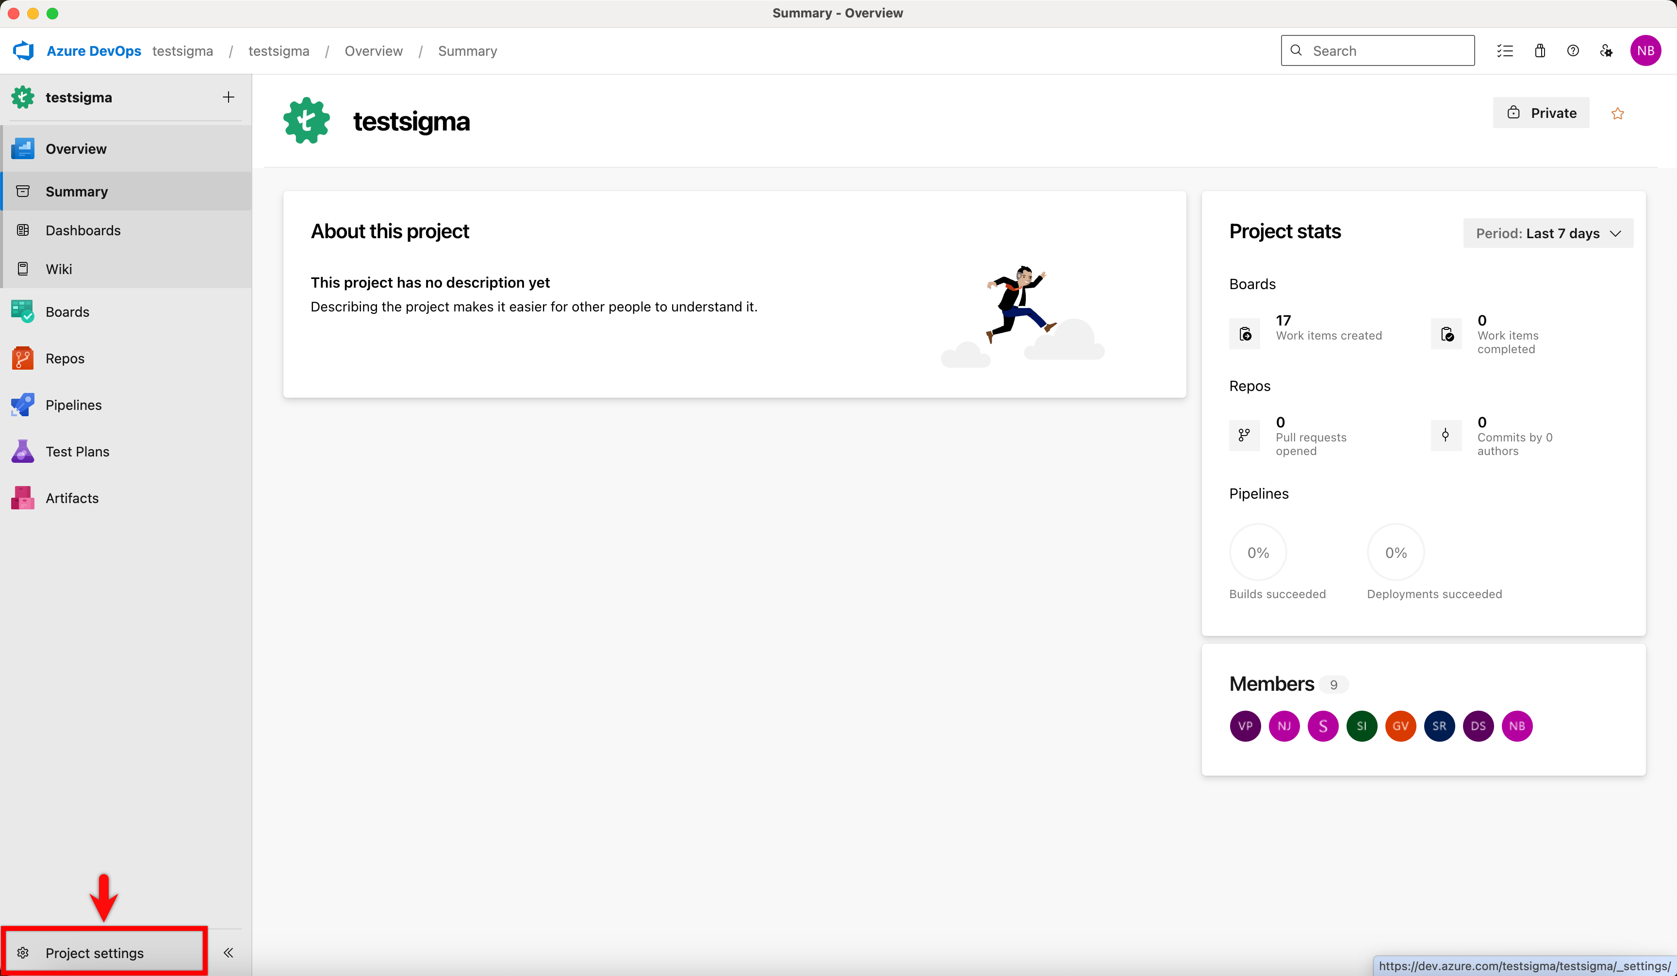Viewport: 1677px width, 976px height.
Task: Click the Azure DevOps logo icon
Action: 24,50
